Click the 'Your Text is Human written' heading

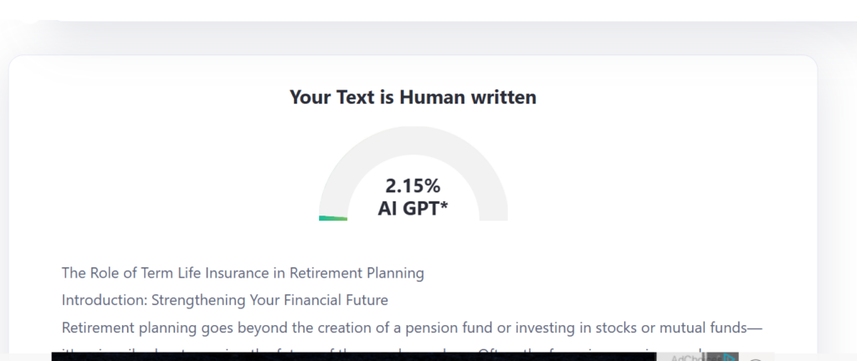pos(413,97)
